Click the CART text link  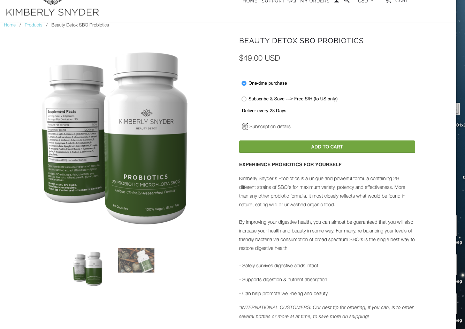402,1
